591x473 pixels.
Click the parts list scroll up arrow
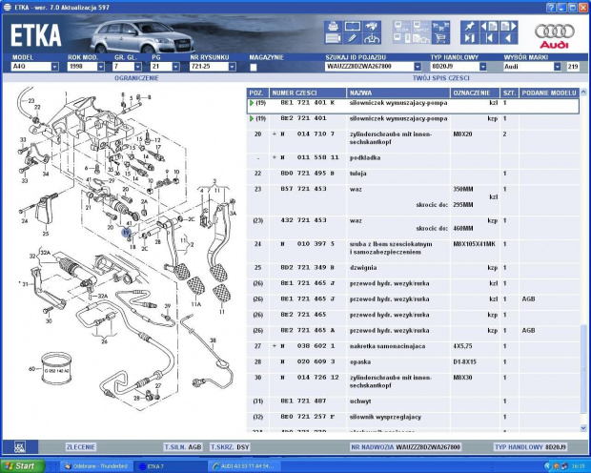pos(583,92)
